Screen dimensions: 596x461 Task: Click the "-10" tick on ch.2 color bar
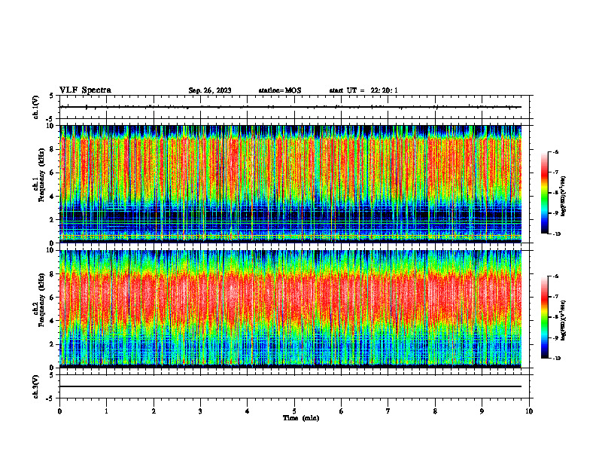coord(556,358)
